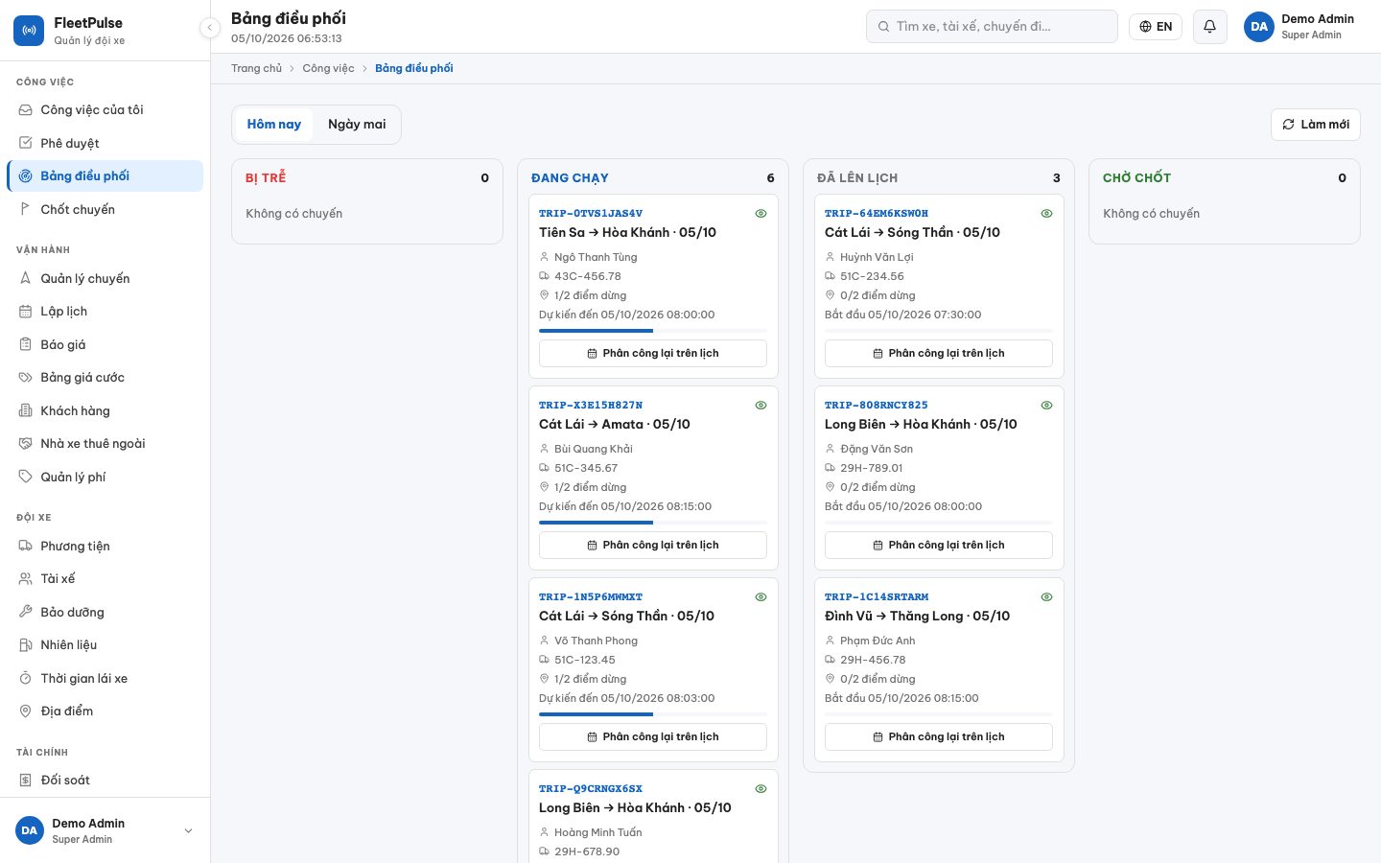Go to Trang chủ breadcrumb link
The width and height of the screenshot is (1381, 863).
256,69
